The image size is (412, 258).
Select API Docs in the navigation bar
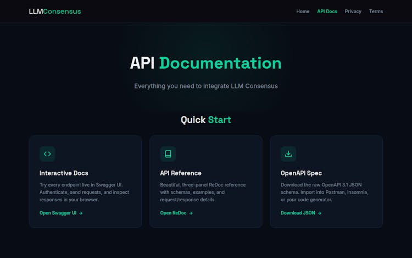[327, 12]
